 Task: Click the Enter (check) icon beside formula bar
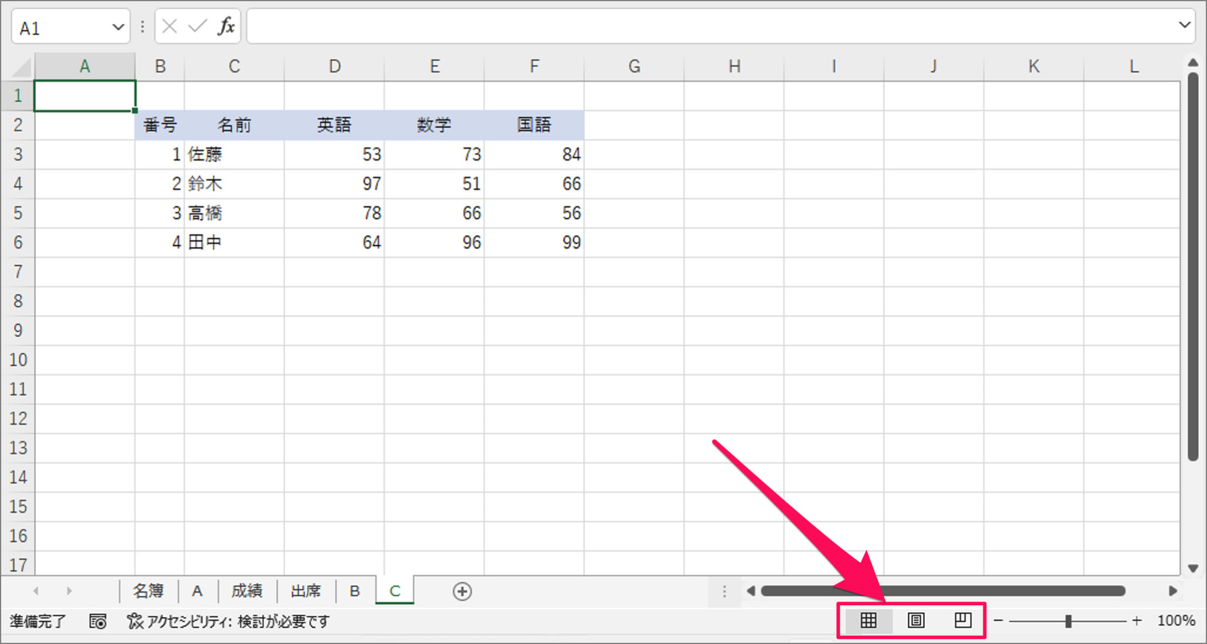[197, 25]
